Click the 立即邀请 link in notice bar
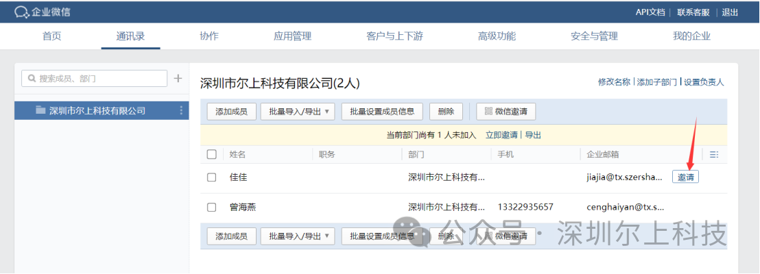The width and height of the screenshot is (760, 274). 501,135
